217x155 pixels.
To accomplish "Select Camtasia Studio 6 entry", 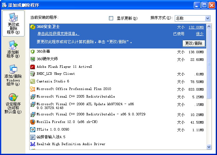I will 118,81.
